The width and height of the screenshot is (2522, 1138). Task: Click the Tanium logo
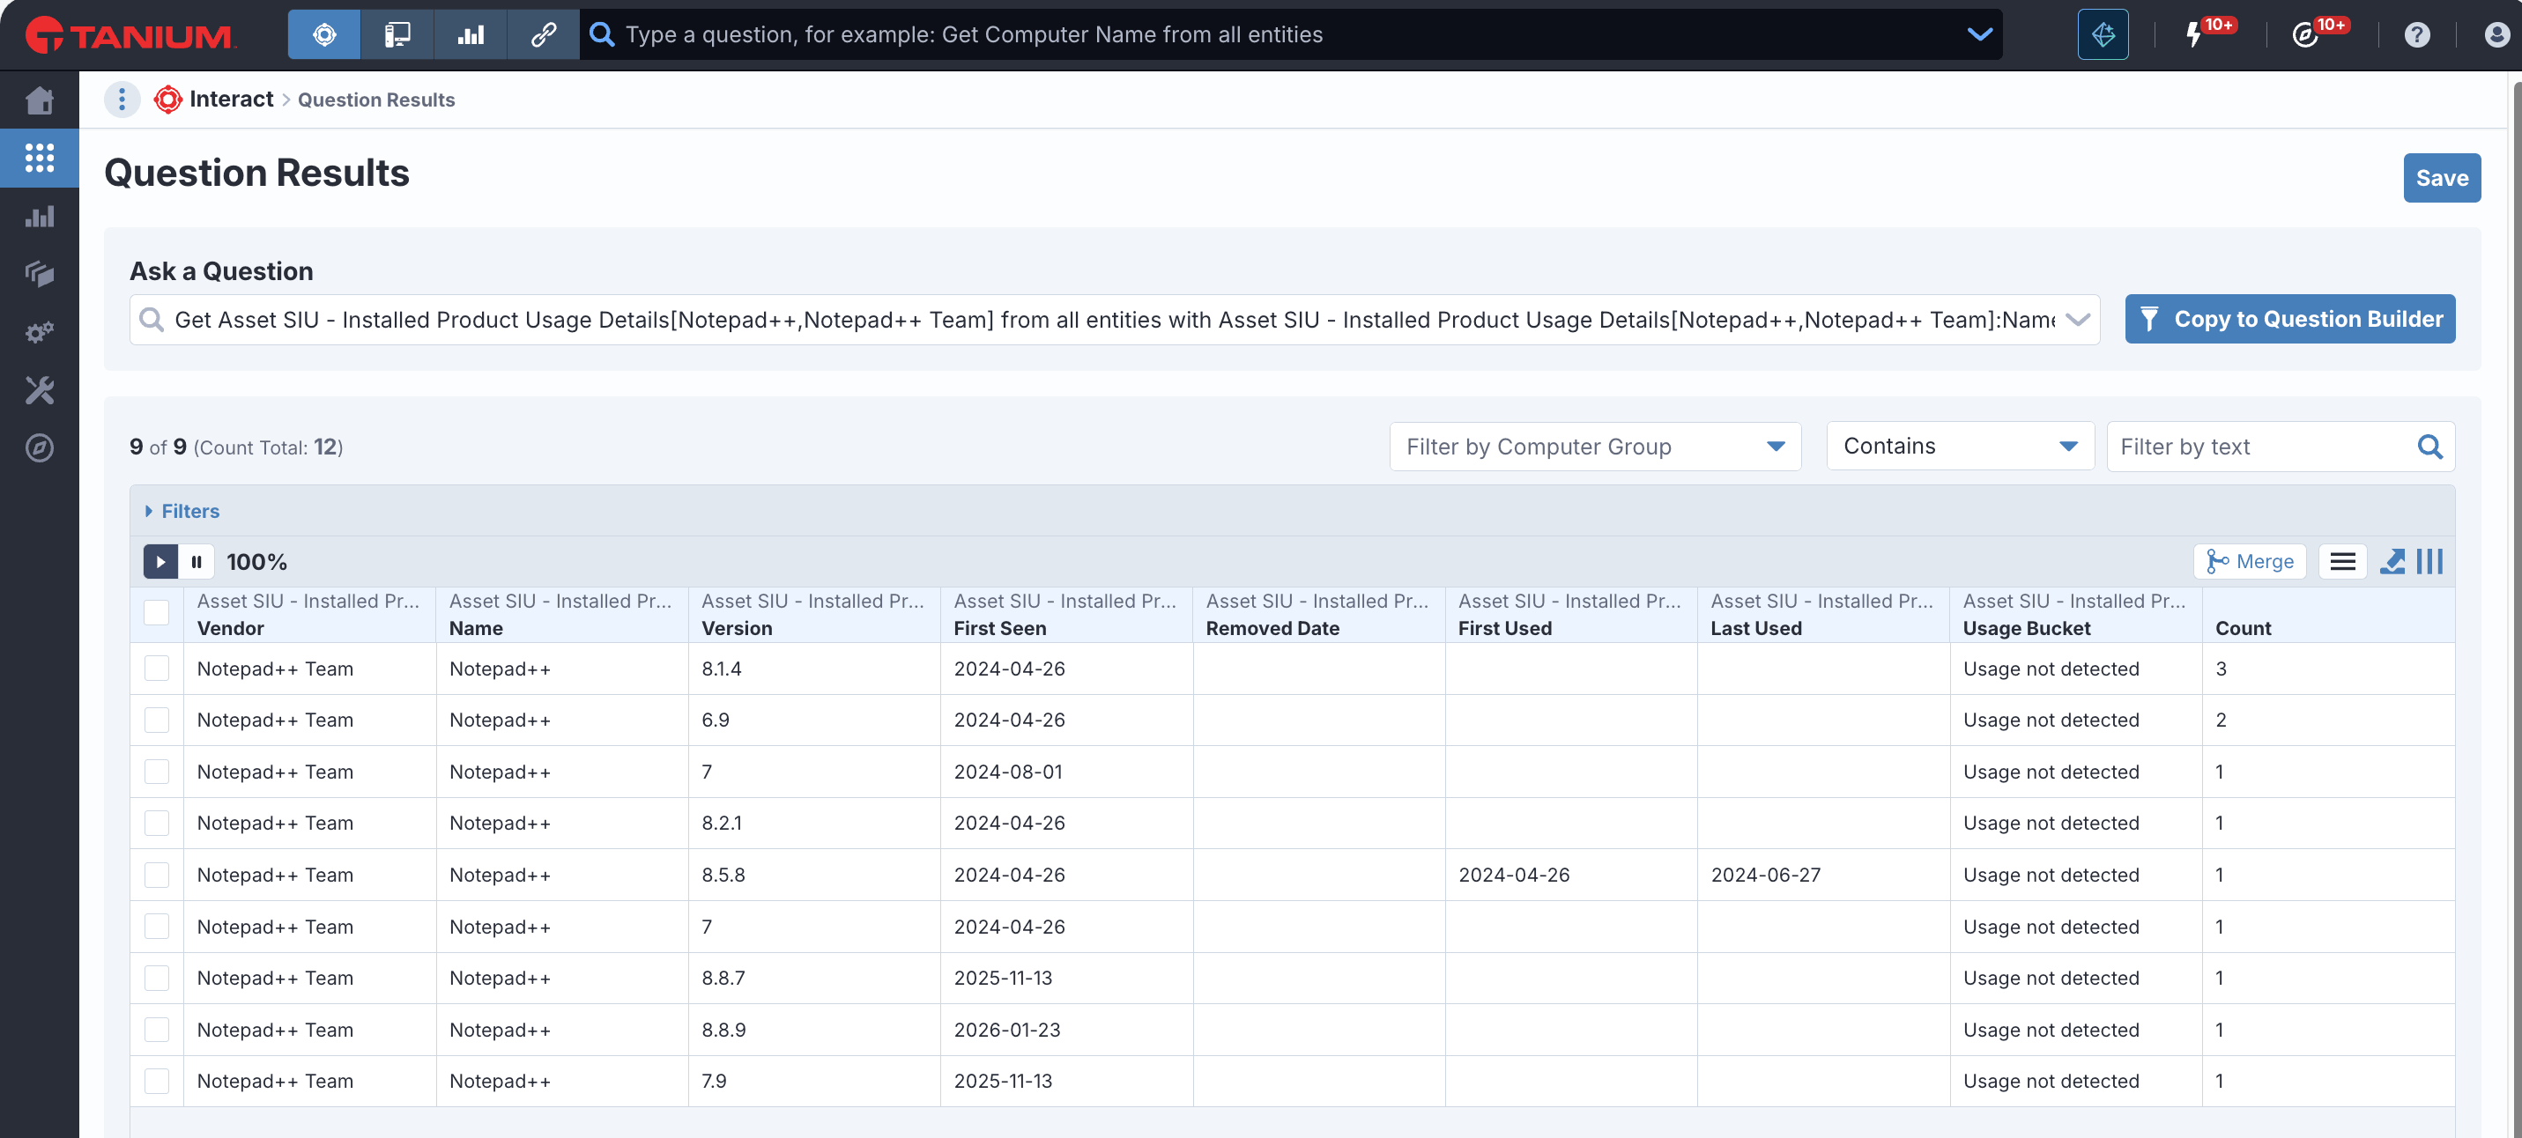(130, 36)
